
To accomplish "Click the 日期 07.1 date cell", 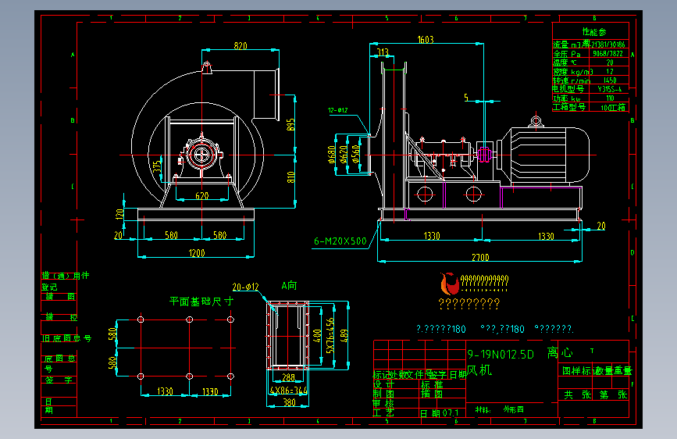I will [x=440, y=413].
